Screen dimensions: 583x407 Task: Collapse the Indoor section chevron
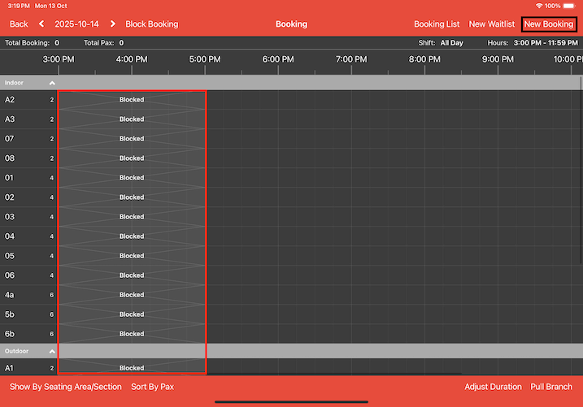[52, 83]
